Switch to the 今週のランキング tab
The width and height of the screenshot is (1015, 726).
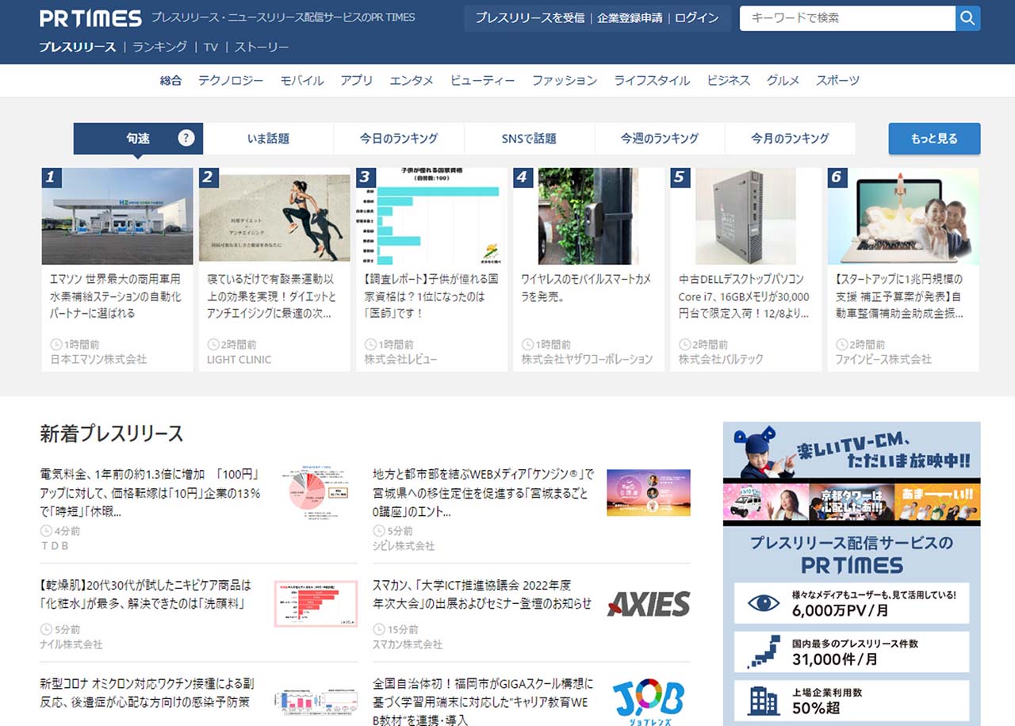[660, 139]
